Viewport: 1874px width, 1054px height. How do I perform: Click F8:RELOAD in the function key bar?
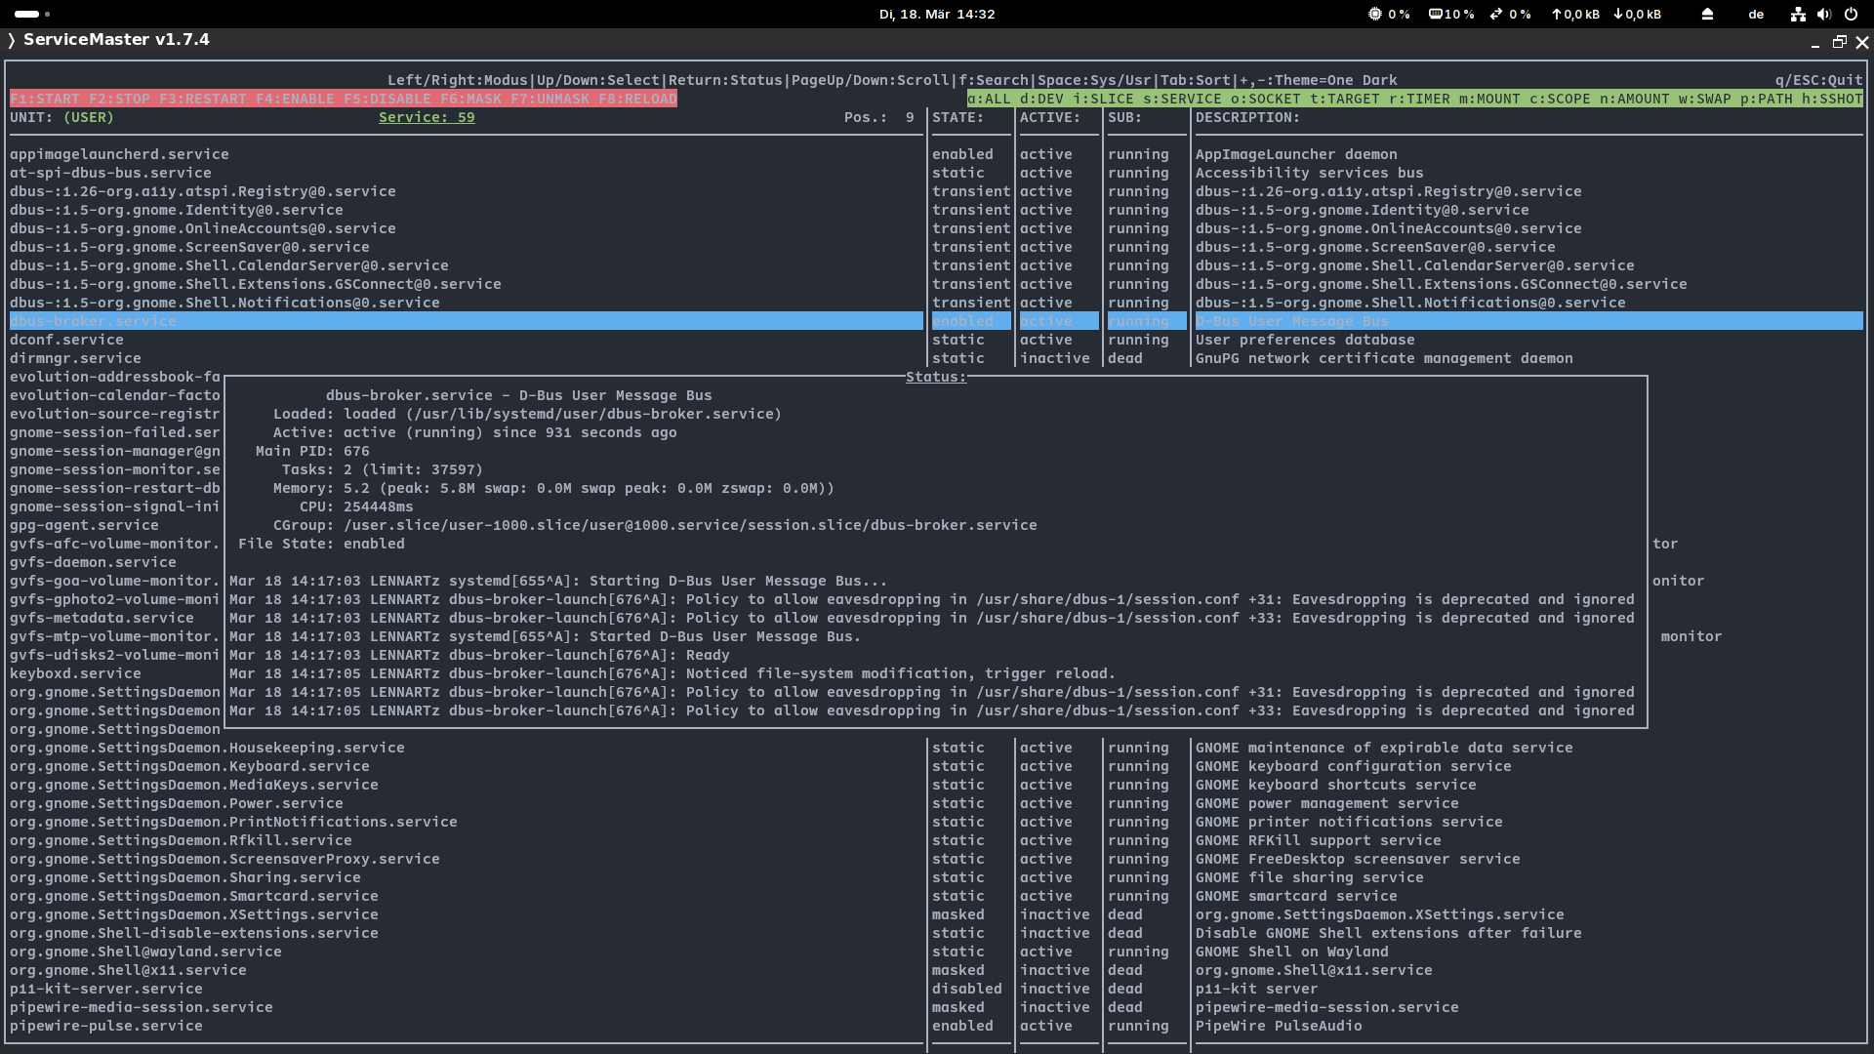click(x=637, y=99)
